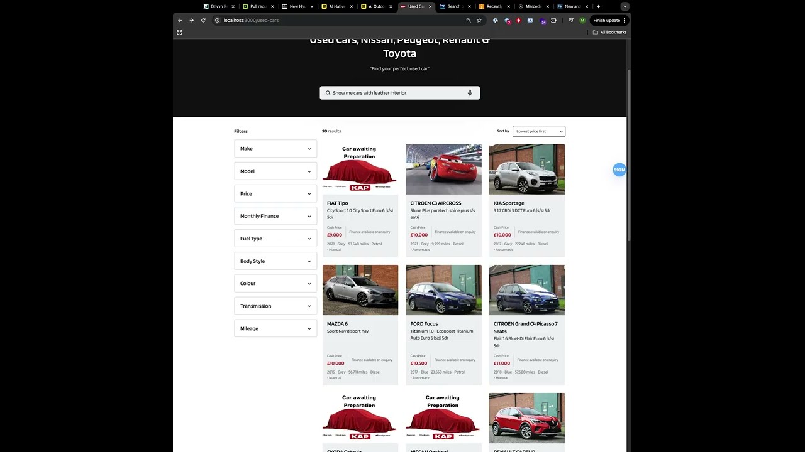
Task: Click the £9,000 FIAT Tipo price
Action: point(335,235)
